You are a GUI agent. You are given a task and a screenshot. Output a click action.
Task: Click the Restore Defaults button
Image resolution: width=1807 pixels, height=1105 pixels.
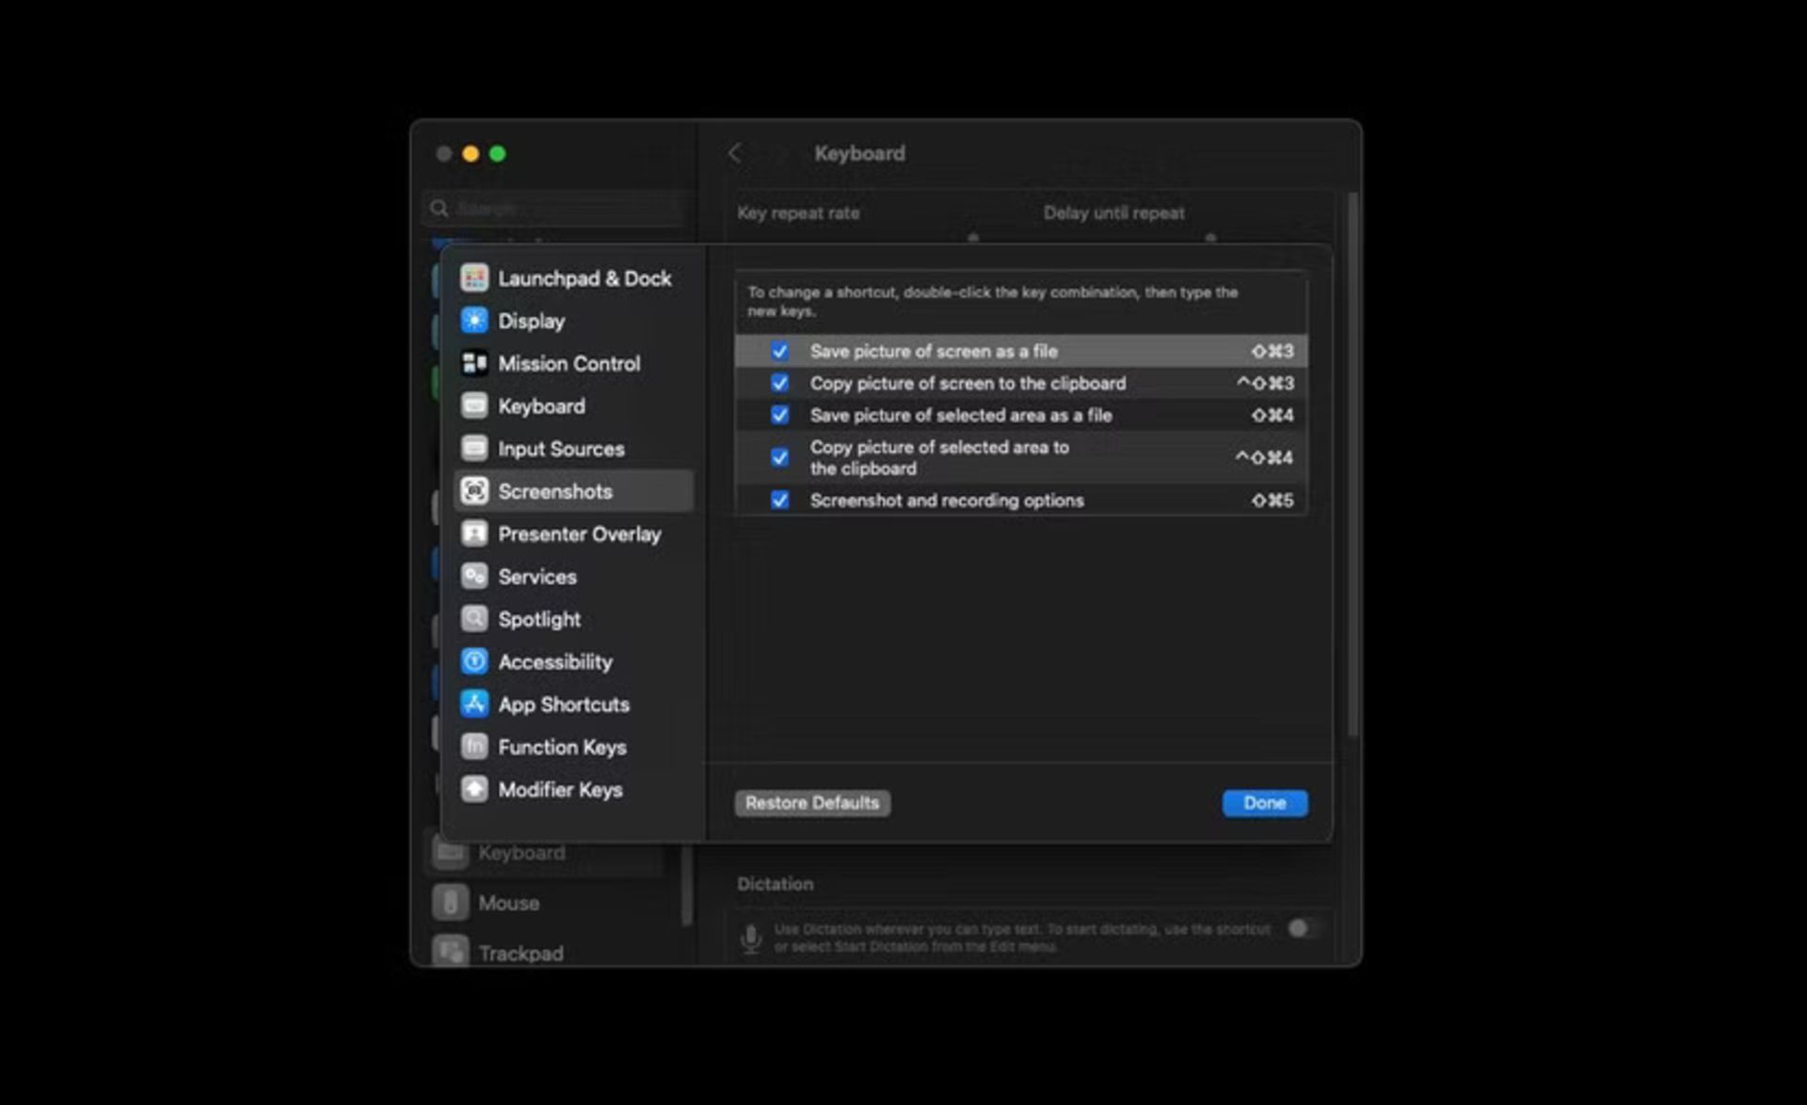coord(812,802)
